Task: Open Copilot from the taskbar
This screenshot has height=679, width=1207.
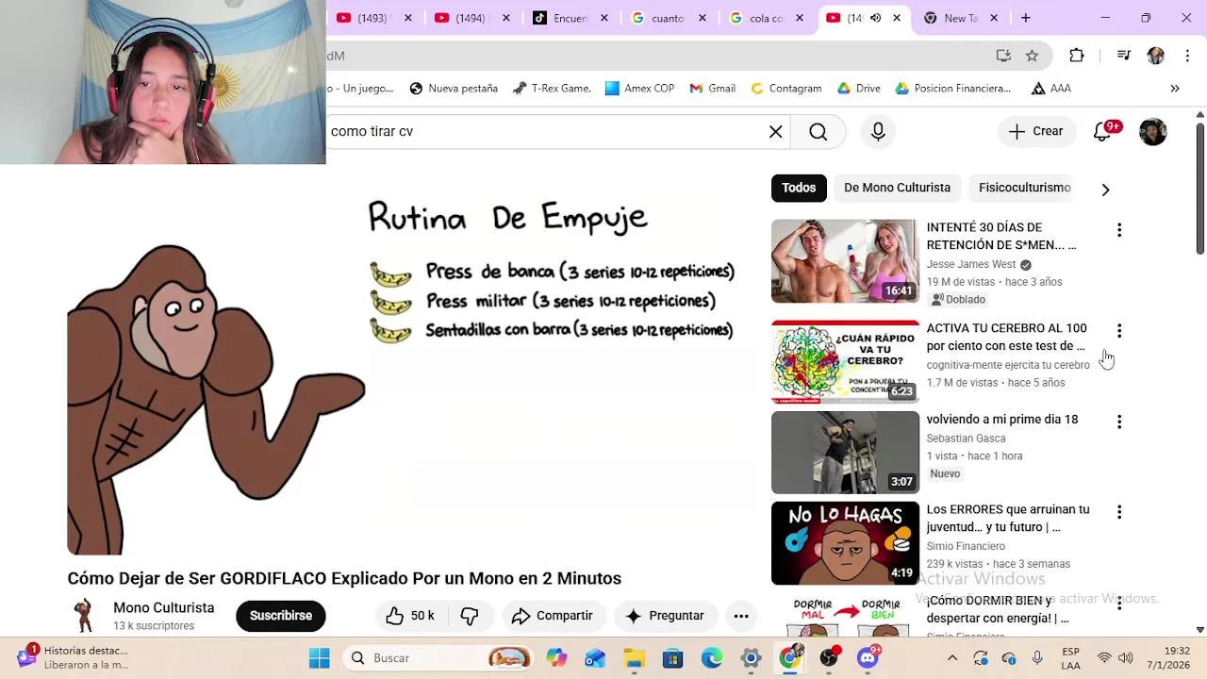Action: click(556, 658)
